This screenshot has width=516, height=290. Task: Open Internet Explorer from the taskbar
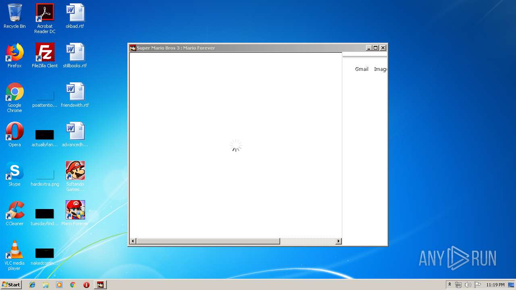pos(32,285)
